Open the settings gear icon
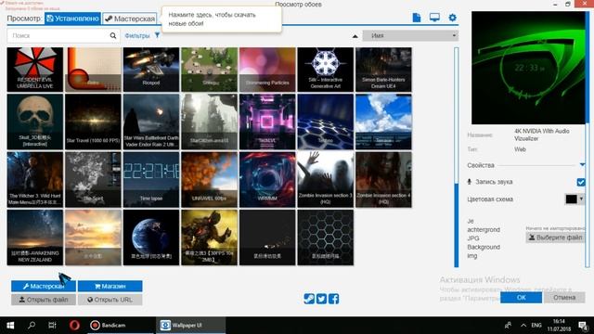The width and height of the screenshot is (594, 334). [452, 18]
